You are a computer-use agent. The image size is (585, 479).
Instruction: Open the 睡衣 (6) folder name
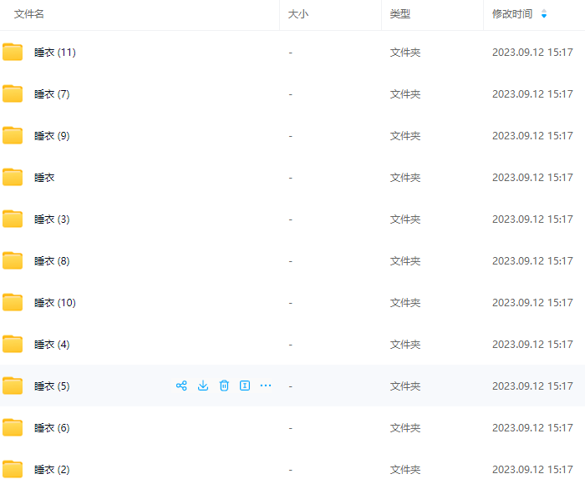point(52,428)
